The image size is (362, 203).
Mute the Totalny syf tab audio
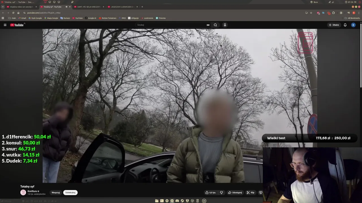click(66, 7)
